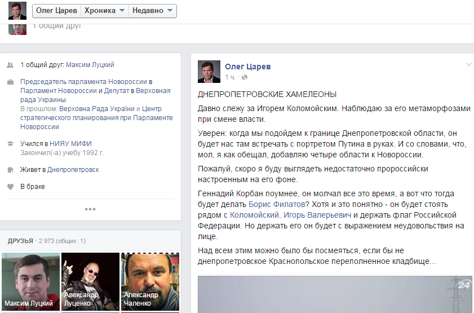This screenshot has height=313, width=474.
Task: Open the Александр Луценко friend thumbnail
Action: 90,282
